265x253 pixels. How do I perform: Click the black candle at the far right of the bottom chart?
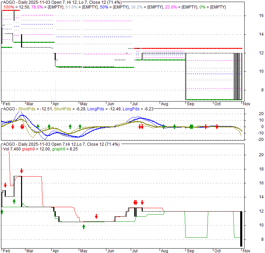click(x=241, y=229)
